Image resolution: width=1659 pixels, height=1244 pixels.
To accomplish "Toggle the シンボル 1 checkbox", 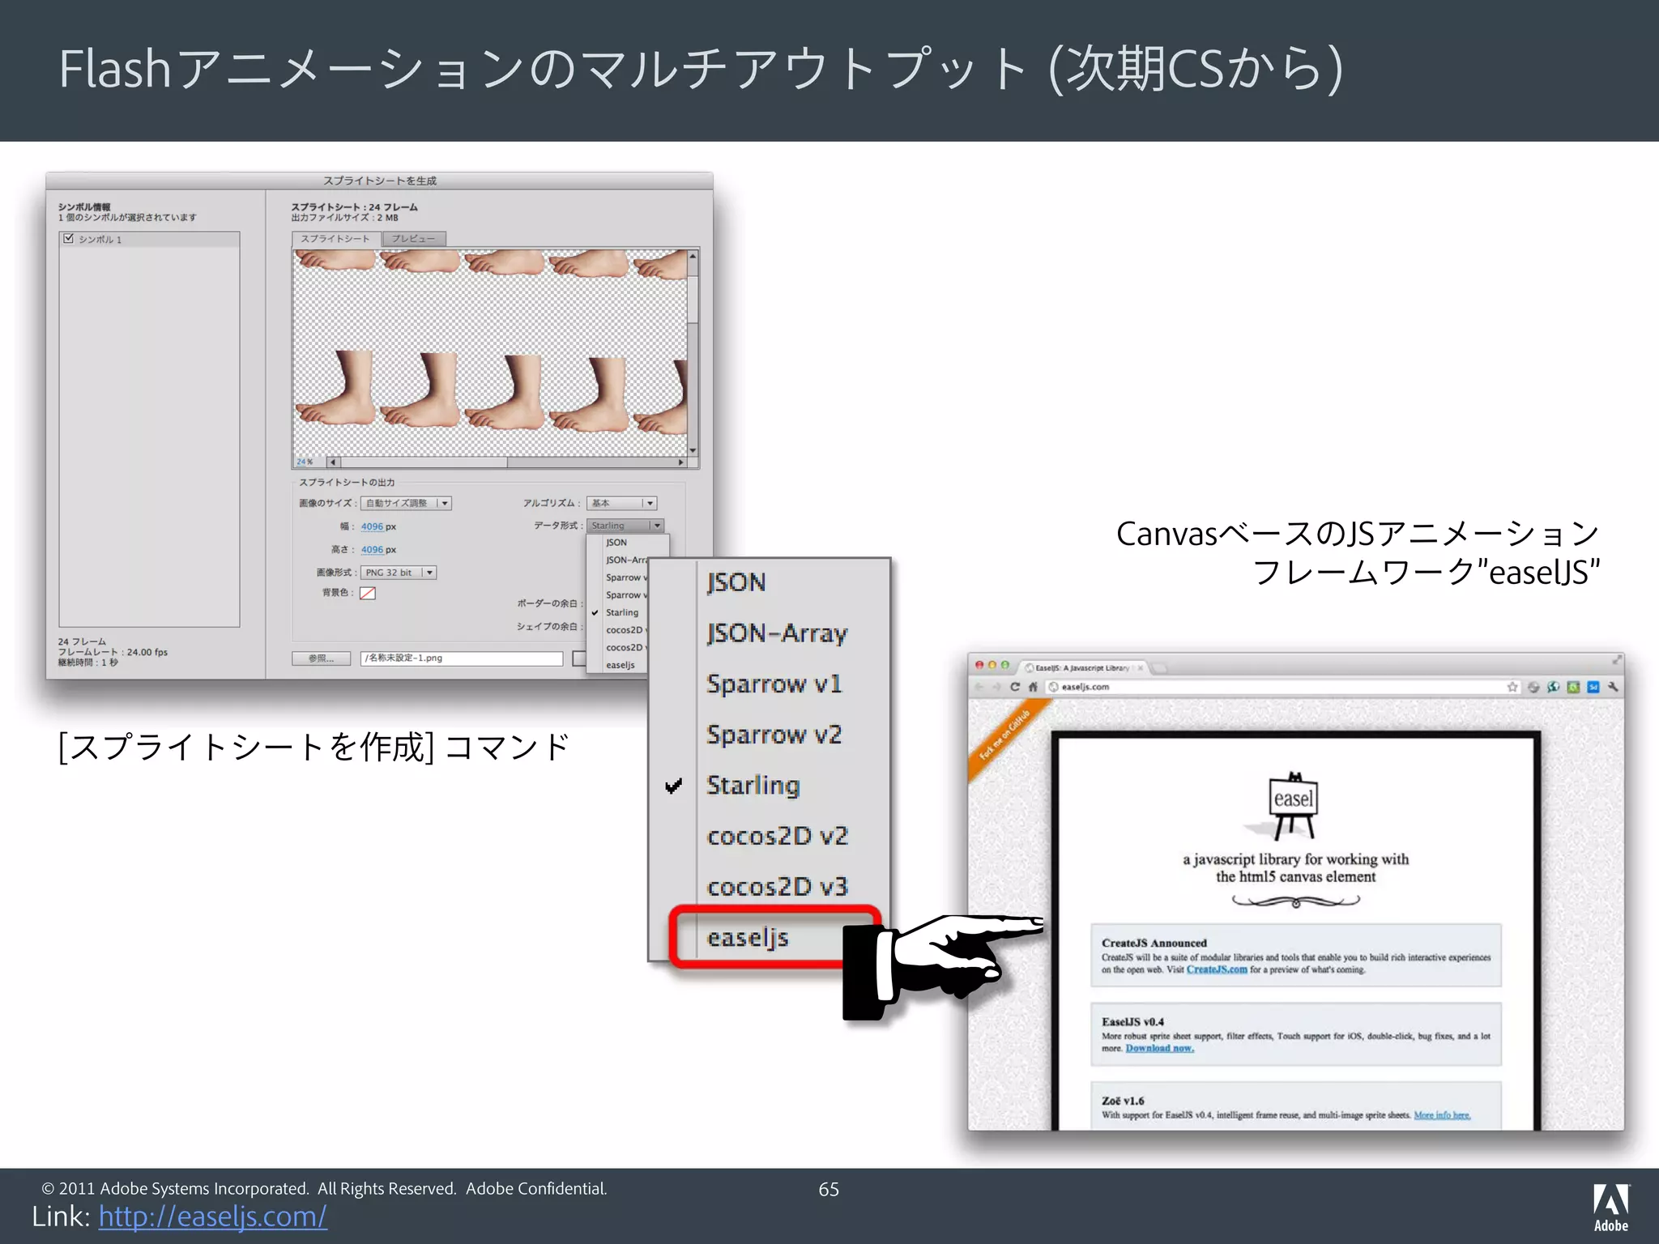I will coord(69,239).
